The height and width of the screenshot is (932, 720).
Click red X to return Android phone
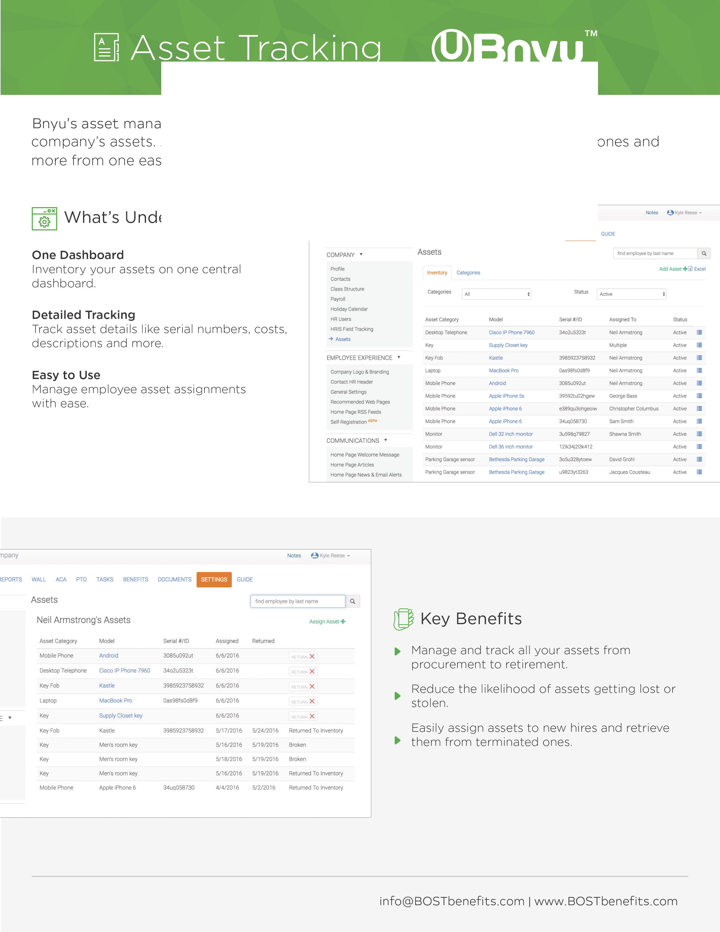[x=312, y=657]
